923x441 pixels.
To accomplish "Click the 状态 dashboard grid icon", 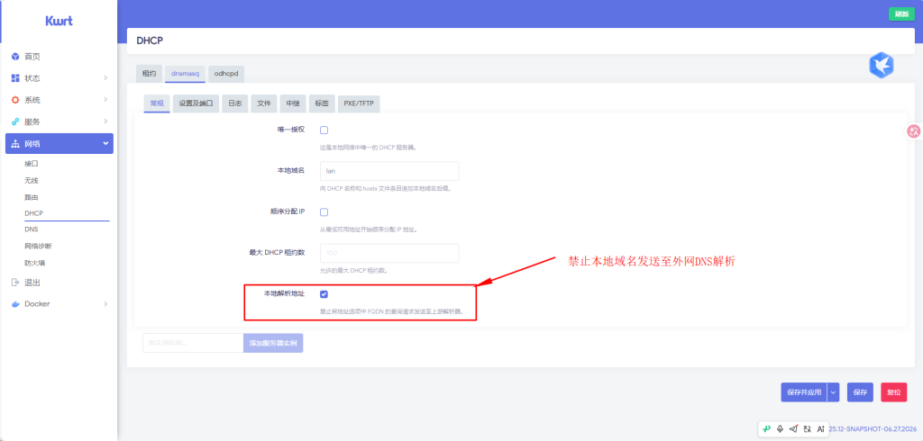I will [15, 78].
